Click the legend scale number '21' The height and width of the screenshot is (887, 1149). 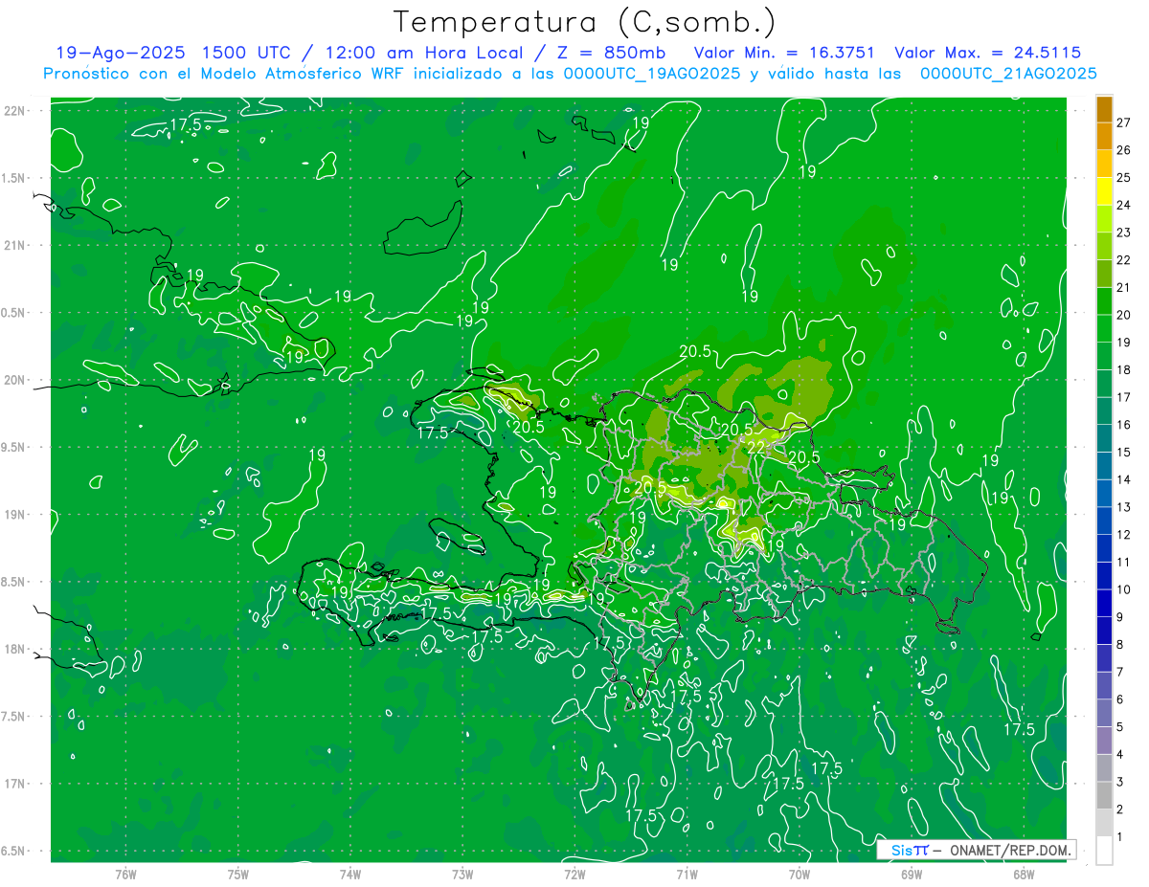(1124, 287)
